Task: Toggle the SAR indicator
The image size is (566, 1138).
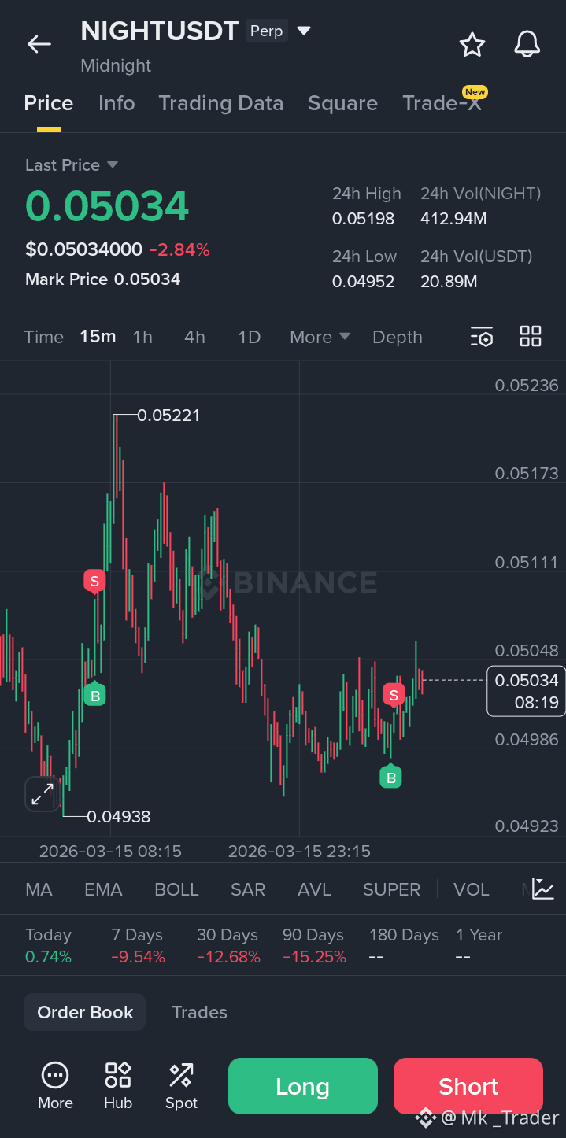Action: click(248, 889)
